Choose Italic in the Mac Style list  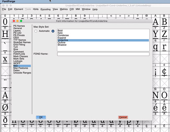60,33
